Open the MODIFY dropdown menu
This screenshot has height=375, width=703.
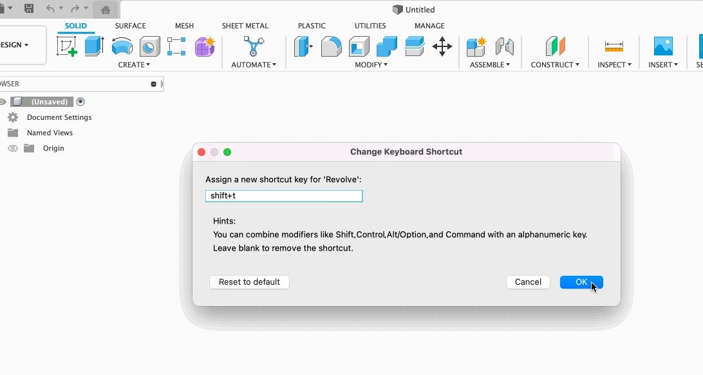point(371,64)
